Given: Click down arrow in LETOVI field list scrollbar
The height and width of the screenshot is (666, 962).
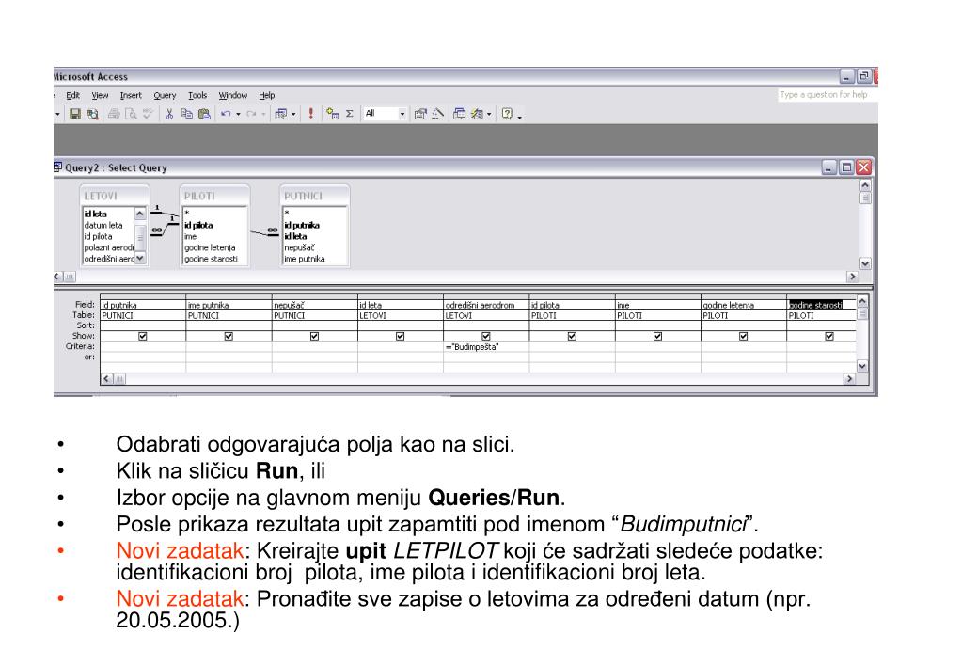Looking at the screenshot, I should coord(140,259).
